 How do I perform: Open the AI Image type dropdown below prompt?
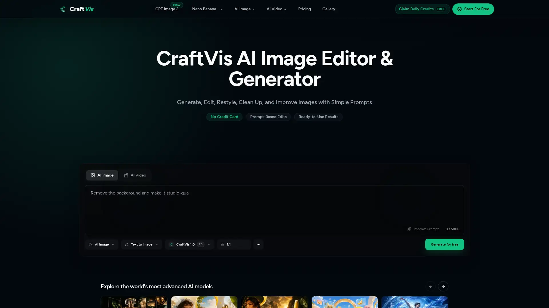102,244
